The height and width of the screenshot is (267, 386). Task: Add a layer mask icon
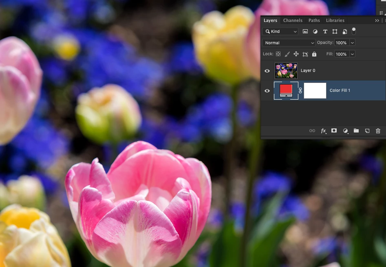pos(334,130)
